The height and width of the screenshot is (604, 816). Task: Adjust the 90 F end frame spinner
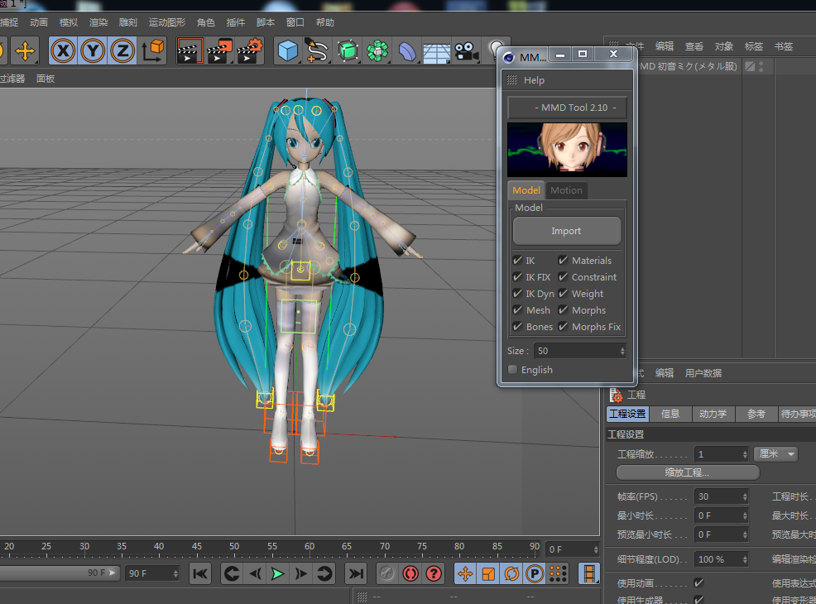175,573
